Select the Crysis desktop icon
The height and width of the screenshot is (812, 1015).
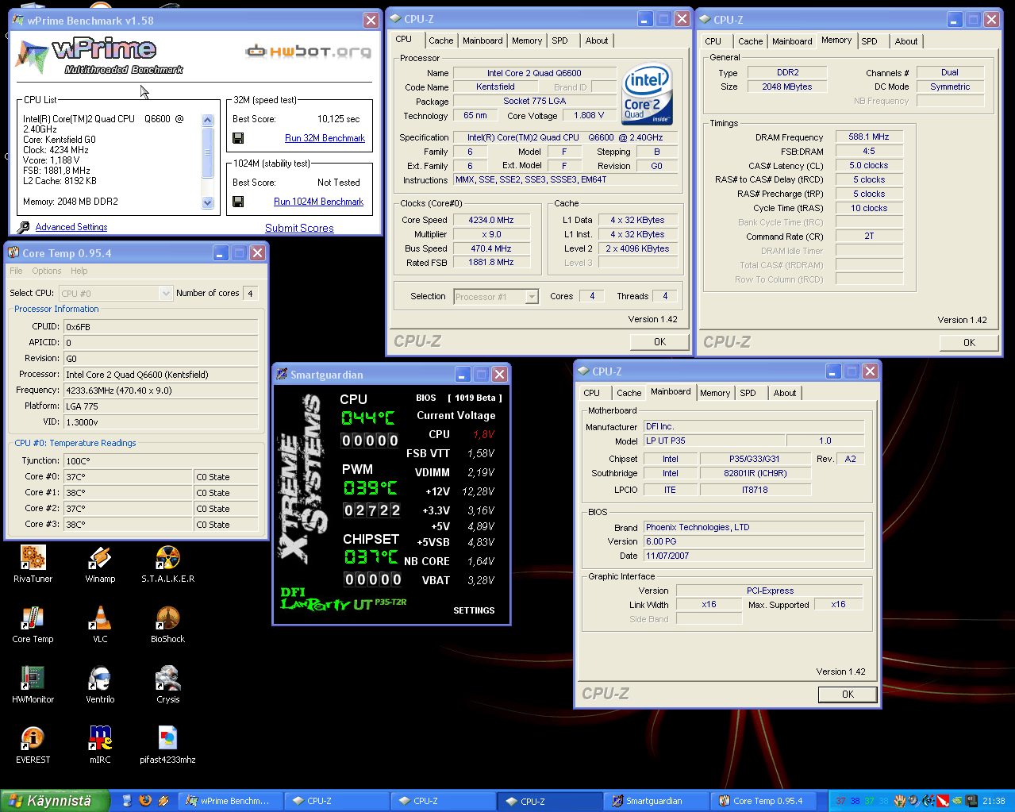167,678
